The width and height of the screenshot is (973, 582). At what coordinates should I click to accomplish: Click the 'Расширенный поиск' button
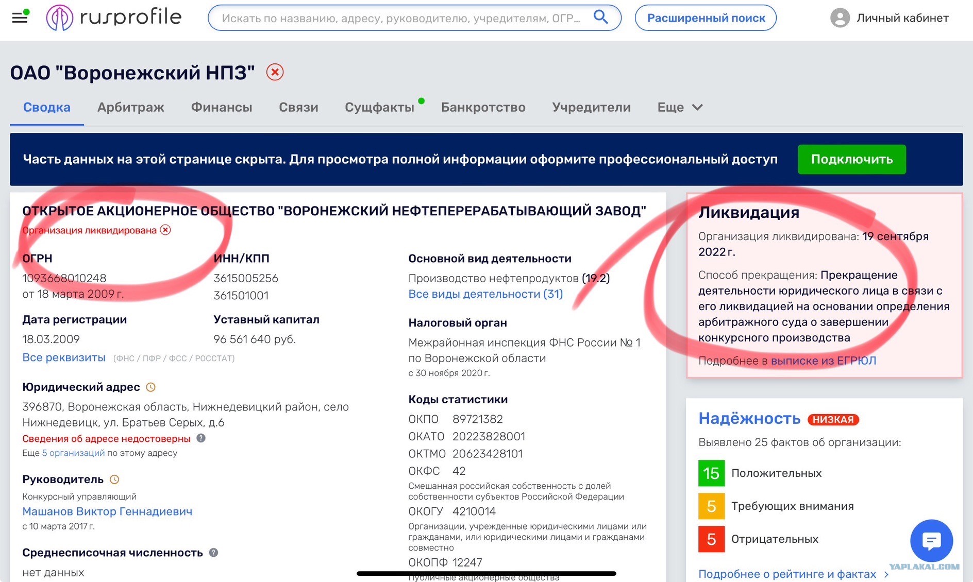pos(706,18)
